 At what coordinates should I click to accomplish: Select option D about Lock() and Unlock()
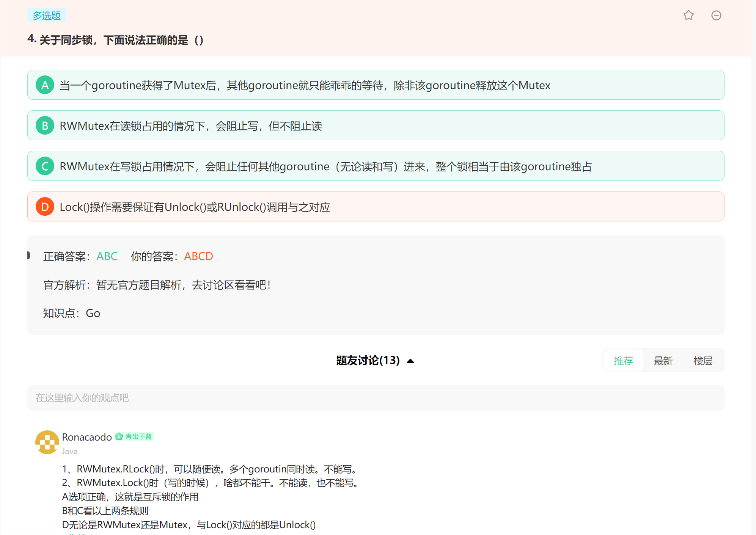coord(195,207)
